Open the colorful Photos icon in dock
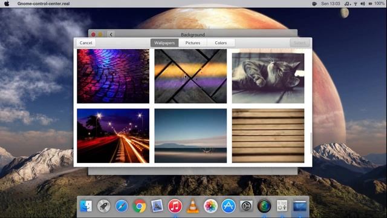The width and height of the screenshot is (387, 218). click(x=210, y=206)
